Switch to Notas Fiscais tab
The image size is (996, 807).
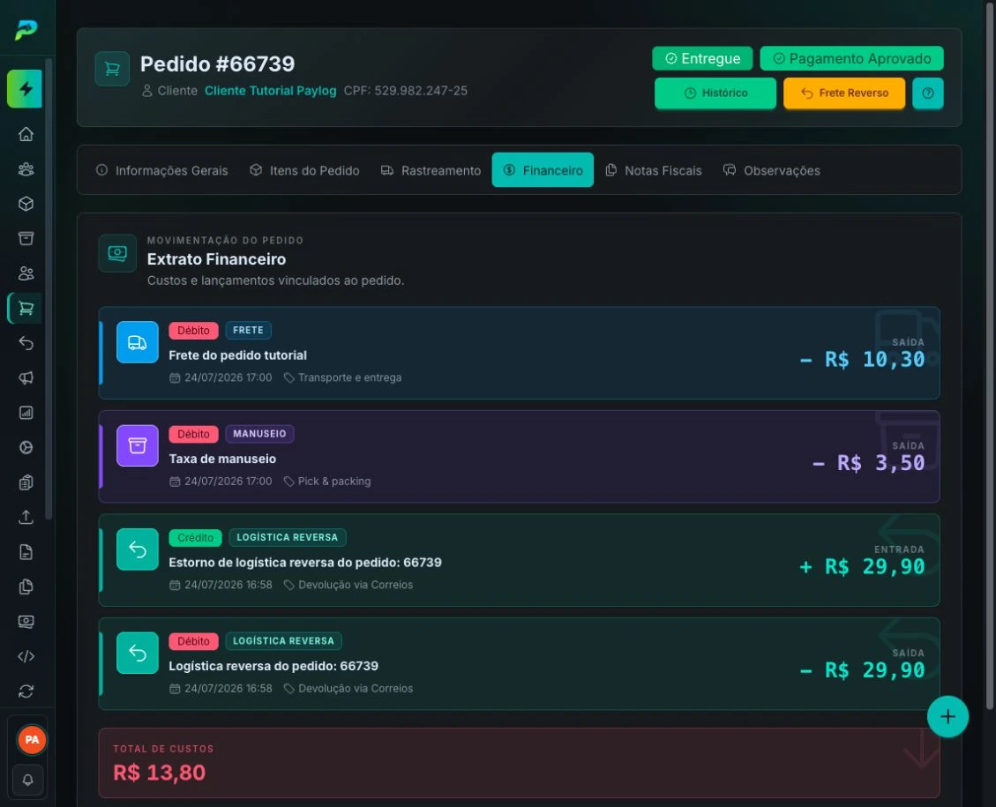(x=654, y=170)
